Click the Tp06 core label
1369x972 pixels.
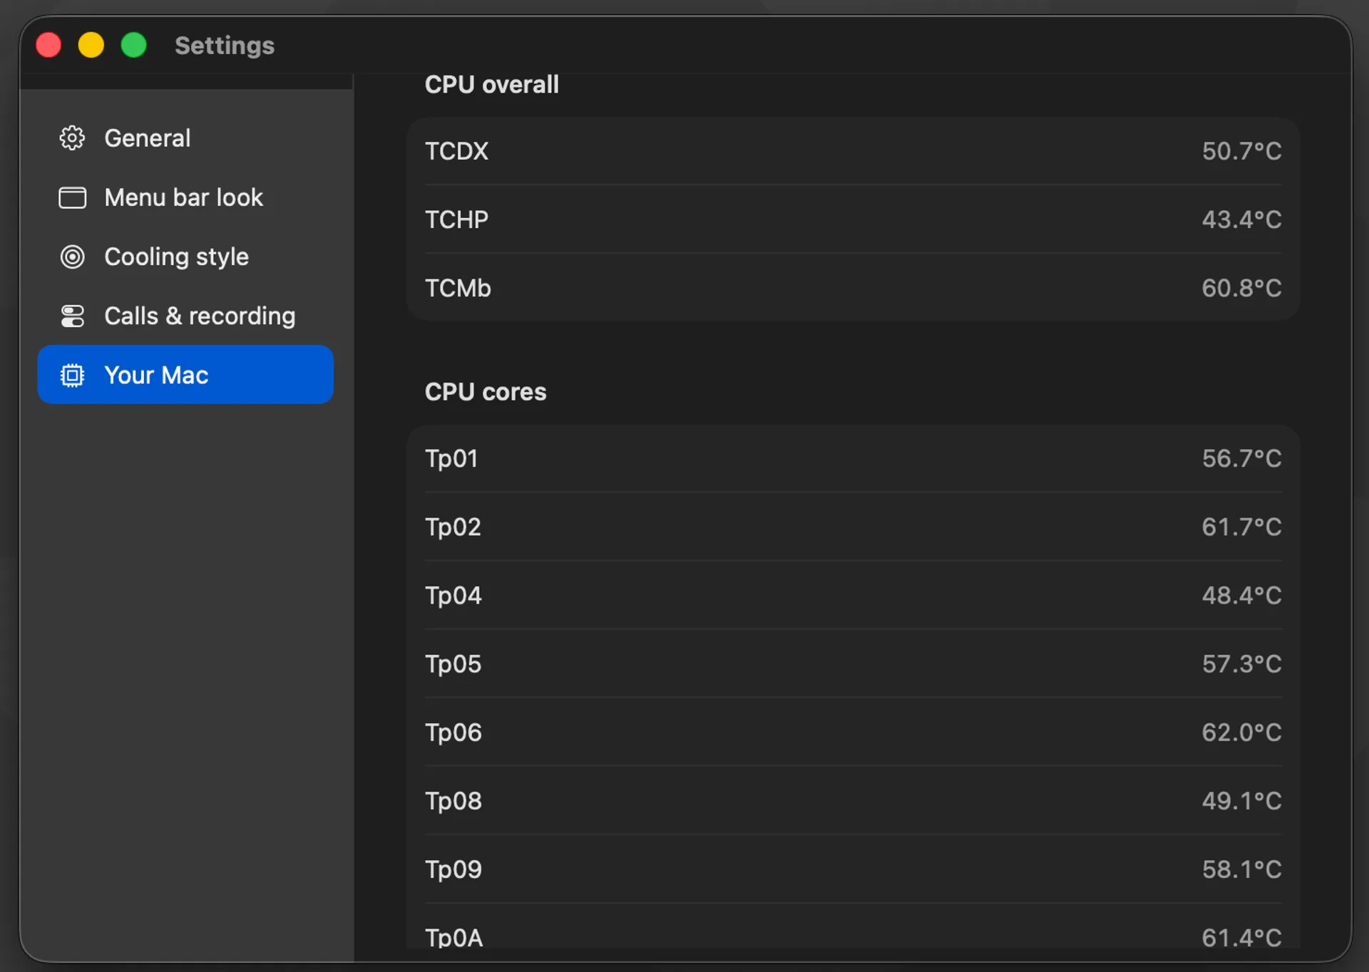(453, 732)
